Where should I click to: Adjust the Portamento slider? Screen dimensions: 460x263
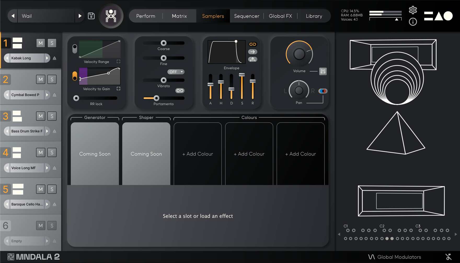(156, 99)
